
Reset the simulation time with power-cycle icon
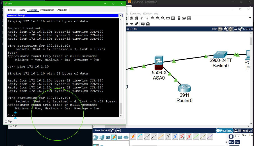(x=113, y=131)
